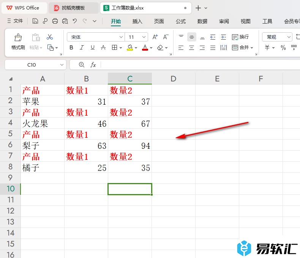Open the WPS Office home tab
The image size is (300, 258).
click(24, 8)
